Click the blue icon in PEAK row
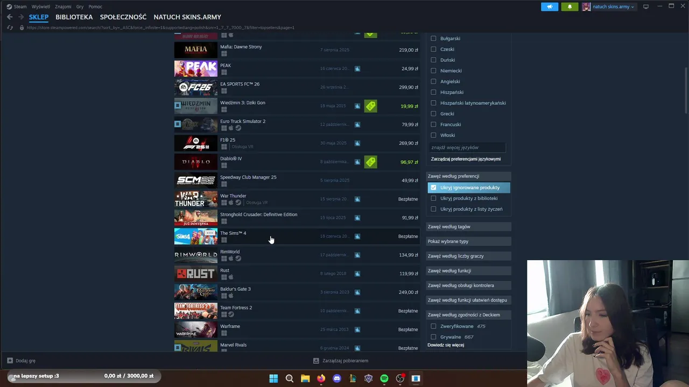 tap(357, 69)
